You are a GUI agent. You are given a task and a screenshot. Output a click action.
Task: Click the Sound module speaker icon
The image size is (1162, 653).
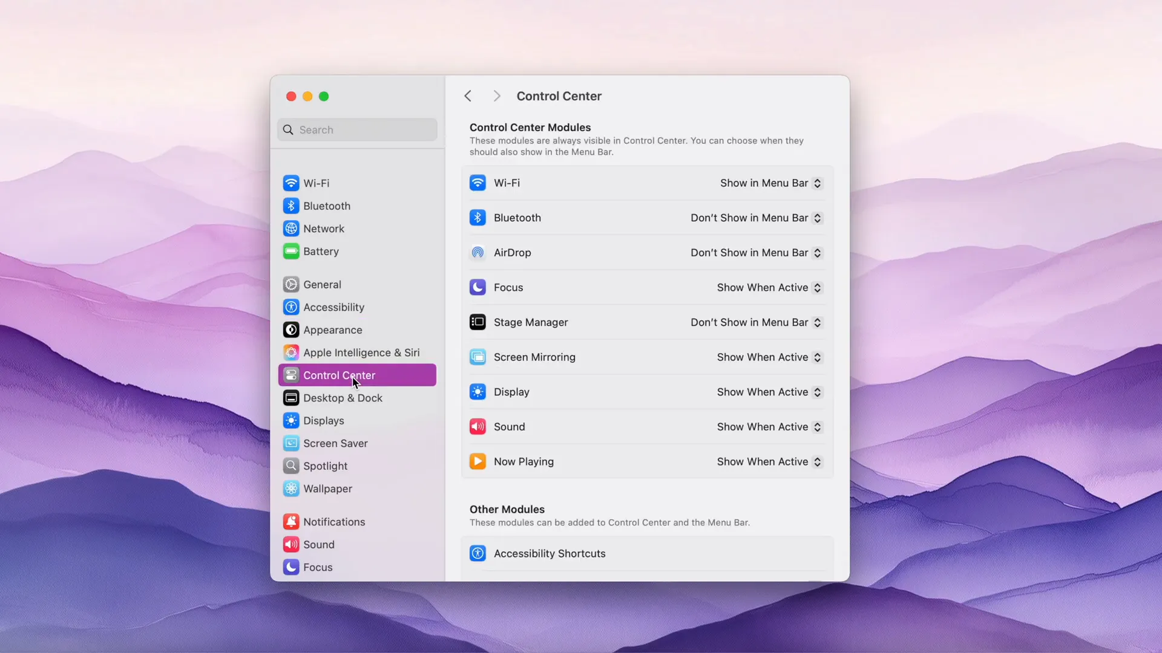(478, 427)
